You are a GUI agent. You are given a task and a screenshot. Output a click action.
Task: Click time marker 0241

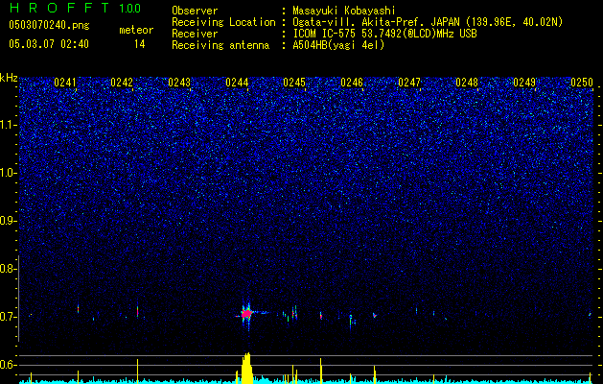(x=64, y=83)
